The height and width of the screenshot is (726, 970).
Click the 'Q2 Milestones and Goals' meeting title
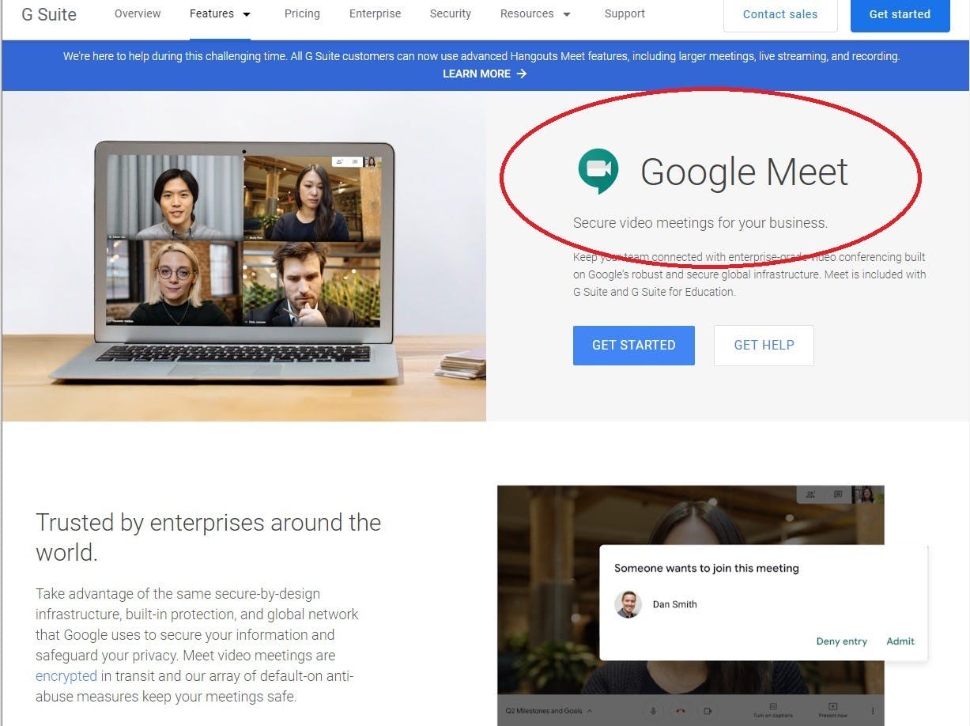coord(544,711)
